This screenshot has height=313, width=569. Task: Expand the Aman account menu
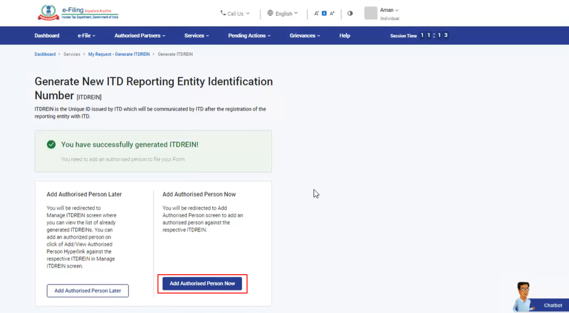pyautogui.click(x=389, y=10)
